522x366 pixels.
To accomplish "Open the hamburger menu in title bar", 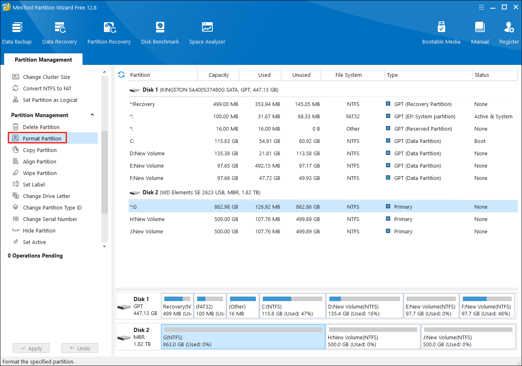I will click(481, 7).
